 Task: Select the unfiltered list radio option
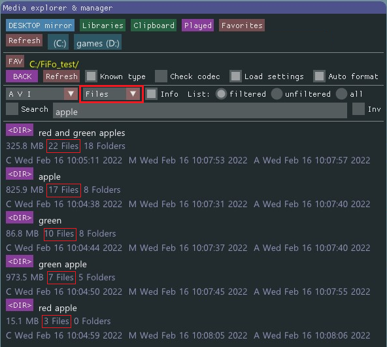(277, 94)
